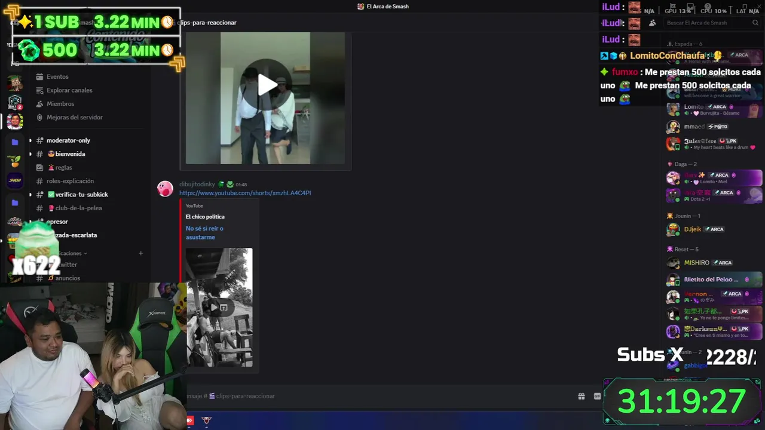Viewport: 765px width, 430px height.
Task: Open member mmaed profile
Action: click(714, 127)
